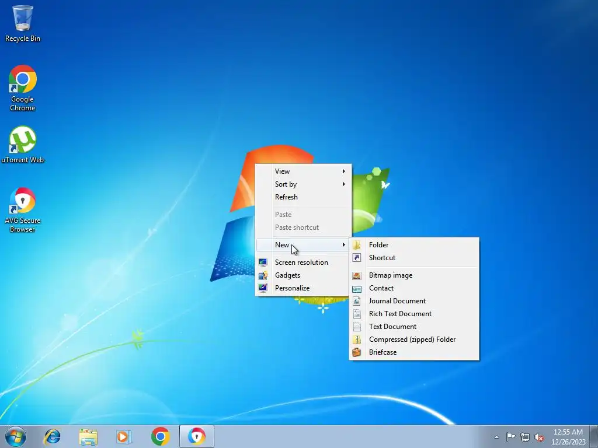Open Windows Media Player from the taskbar

coord(124,436)
